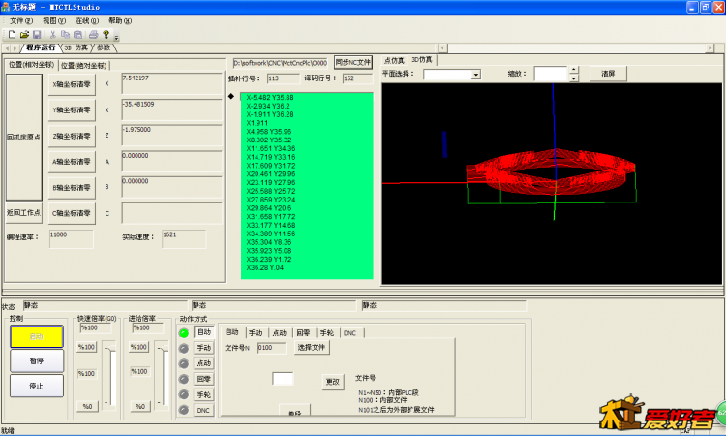This screenshot has height=436, width=726.
Task: Select the 点仿真 tab
Action: [x=394, y=60]
